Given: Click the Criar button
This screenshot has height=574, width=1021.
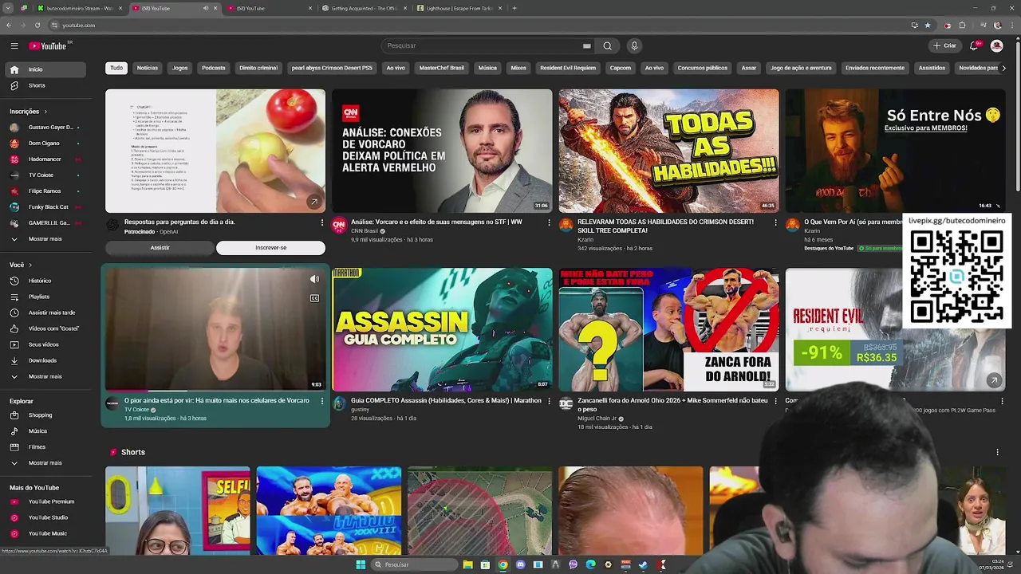Looking at the screenshot, I should 944,45.
